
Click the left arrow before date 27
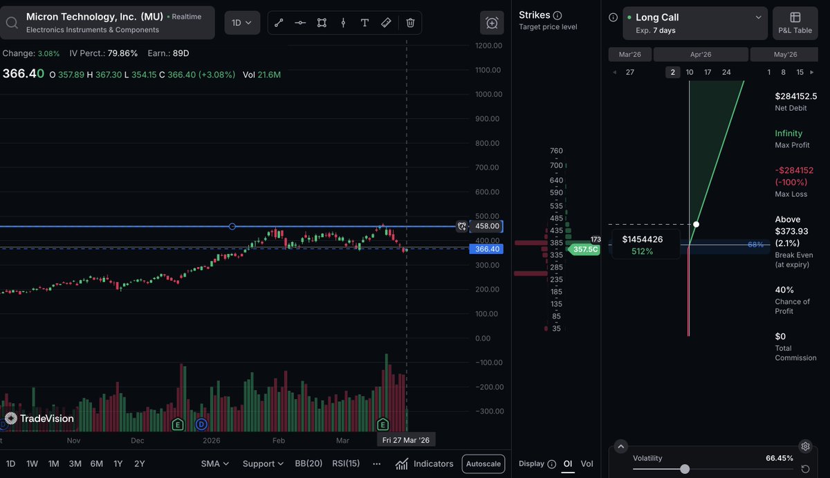[615, 72]
